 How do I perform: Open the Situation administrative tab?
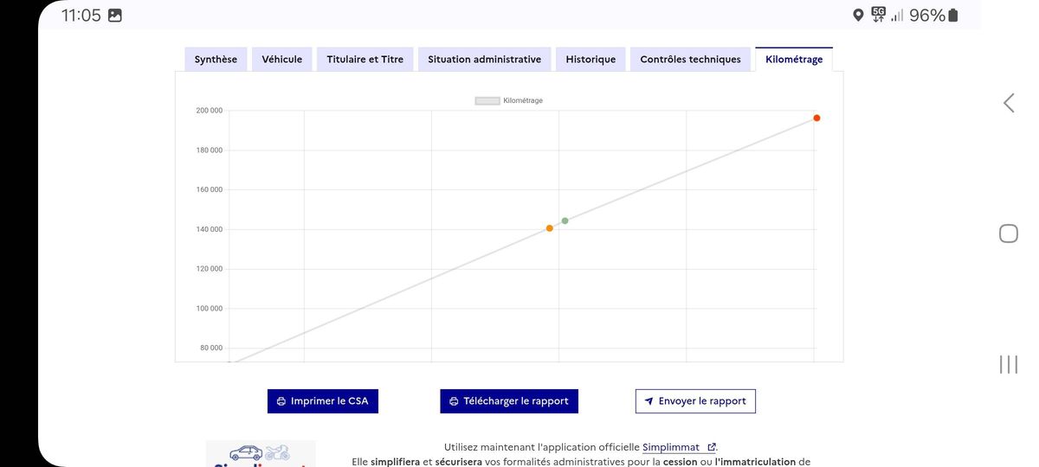pyautogui.click(x=485, y=59)
